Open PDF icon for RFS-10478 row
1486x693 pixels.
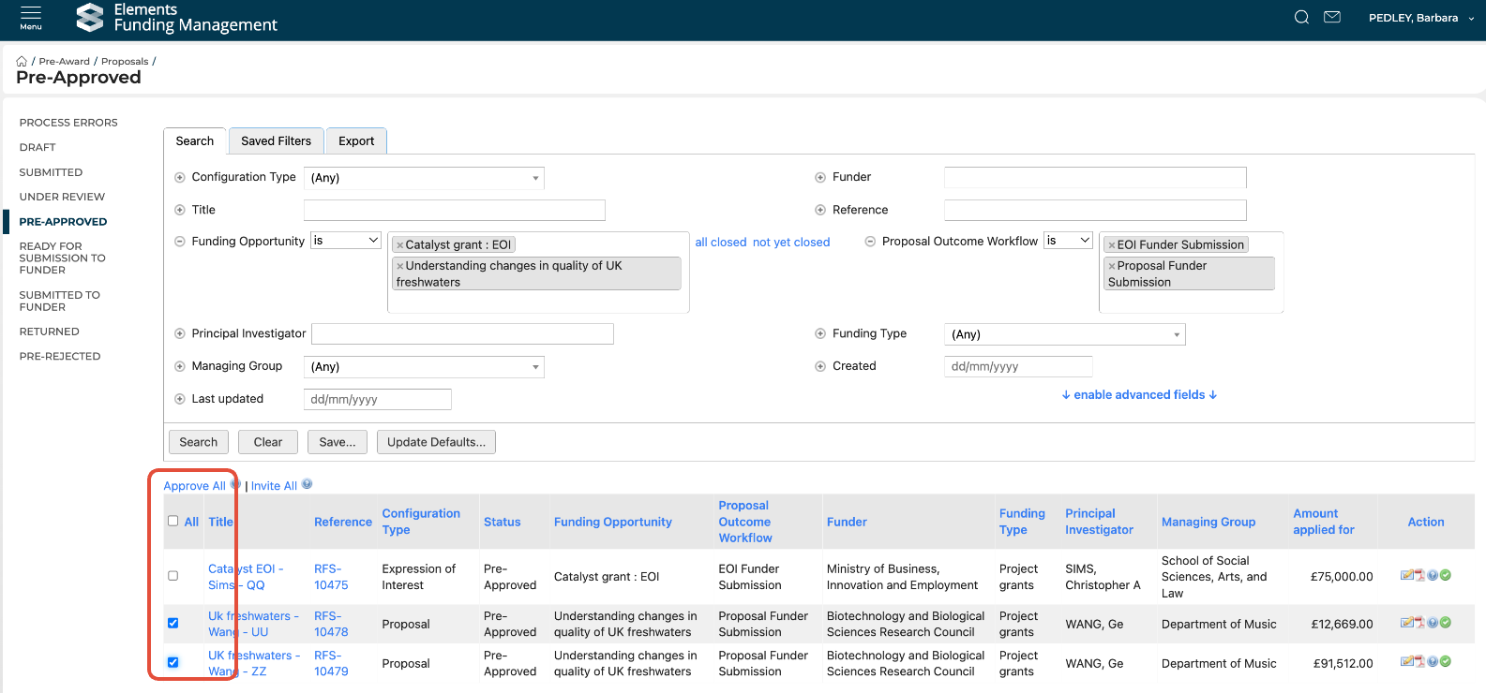[x=1419, y=622]
